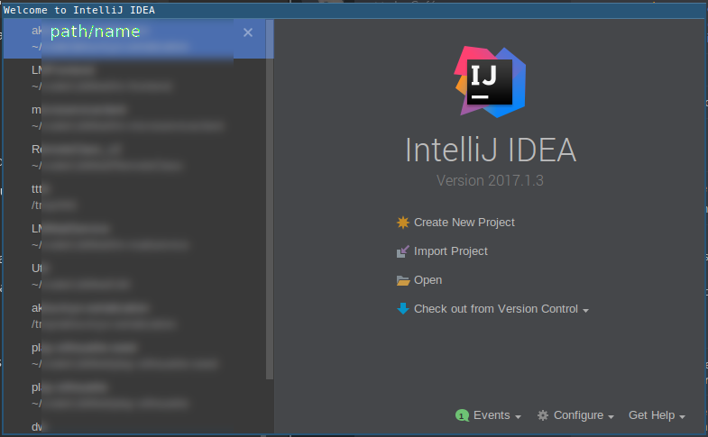708x437 pixels.
Task: Open a project via the folder icon
Action: pyautogui.click(x=403, y=280)
